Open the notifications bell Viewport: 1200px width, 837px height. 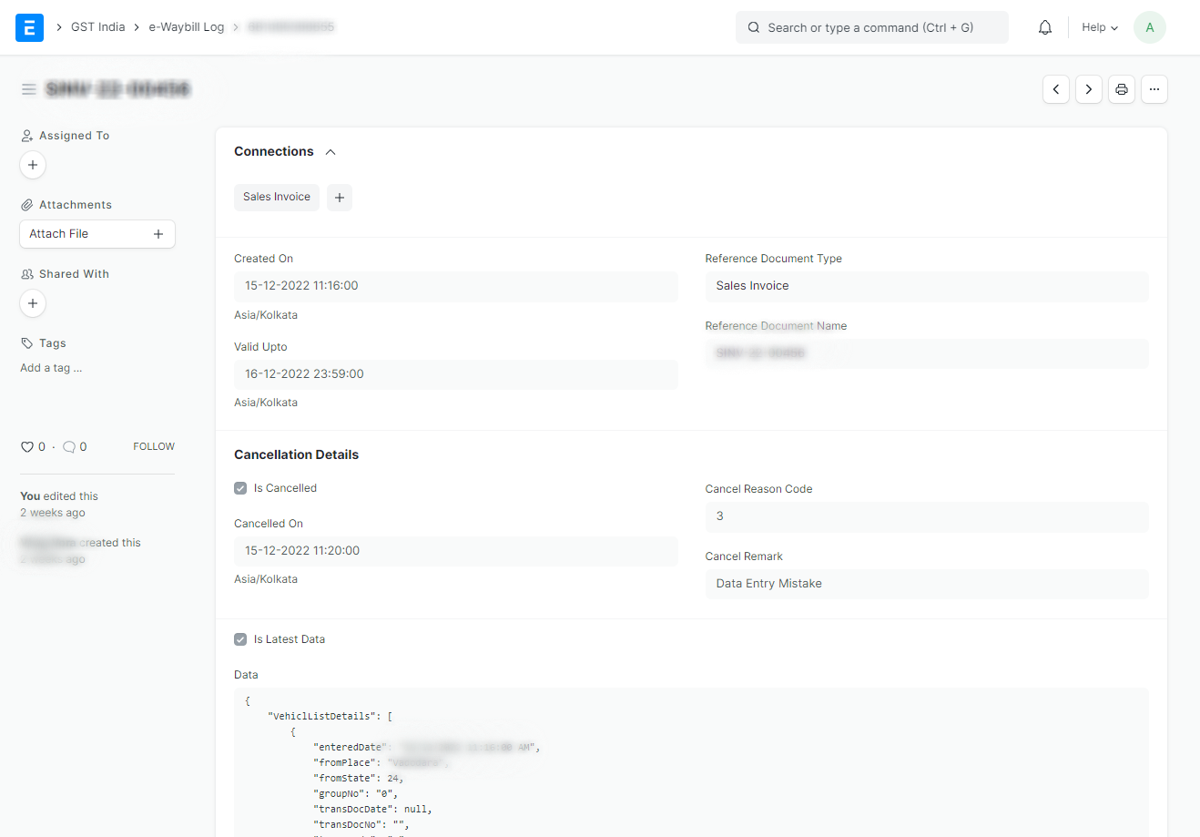[1045, 27]
